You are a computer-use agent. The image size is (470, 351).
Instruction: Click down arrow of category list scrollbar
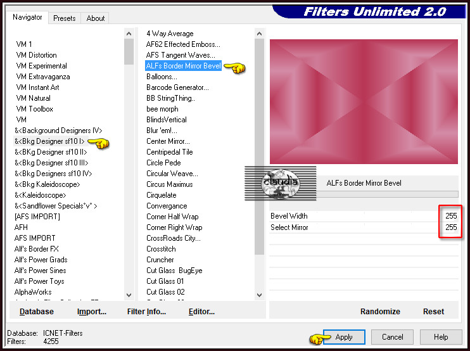click(129, 295)
